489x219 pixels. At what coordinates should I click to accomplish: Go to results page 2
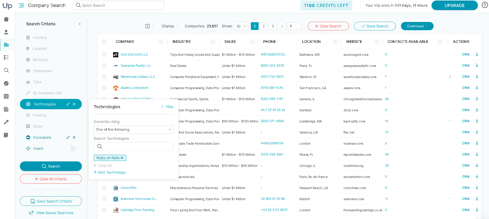coord(264,26)
